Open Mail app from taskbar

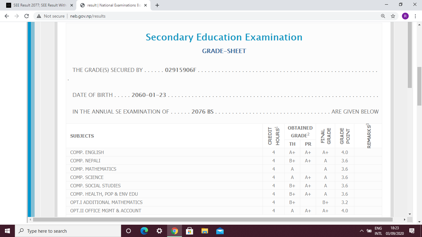(x=220, y=231)
